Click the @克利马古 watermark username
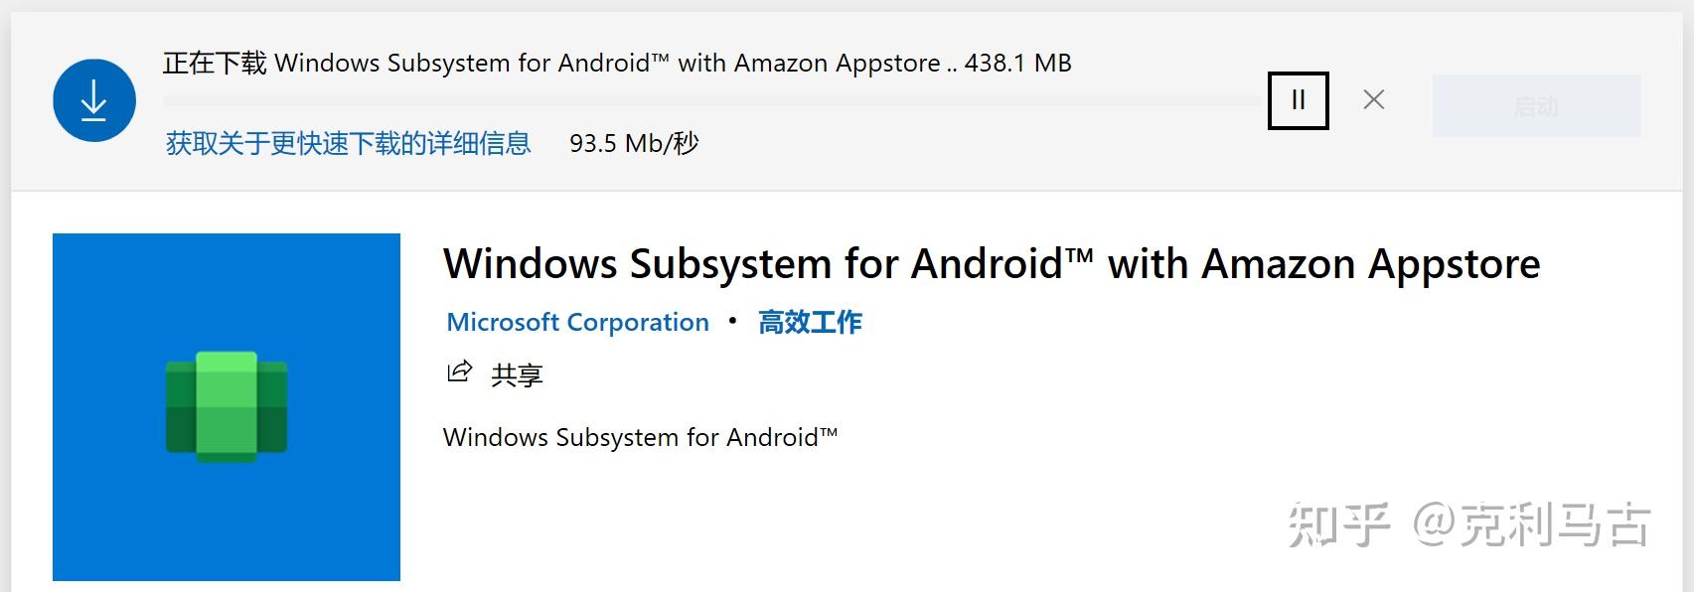 1531,524
